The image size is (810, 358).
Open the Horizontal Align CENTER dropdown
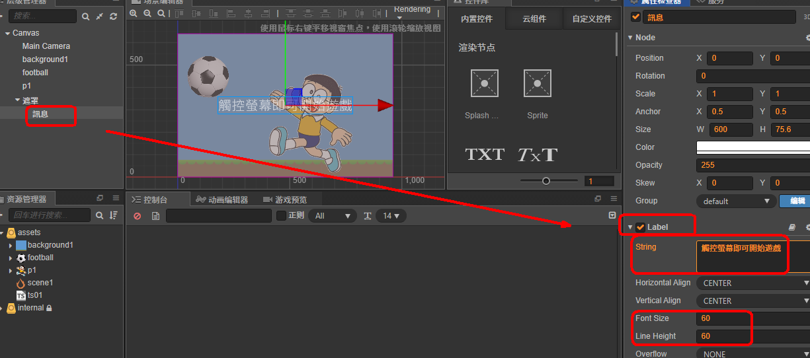(753, 283)
